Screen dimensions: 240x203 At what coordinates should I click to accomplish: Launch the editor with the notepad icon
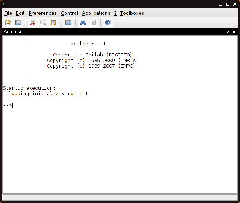[8, 23]
